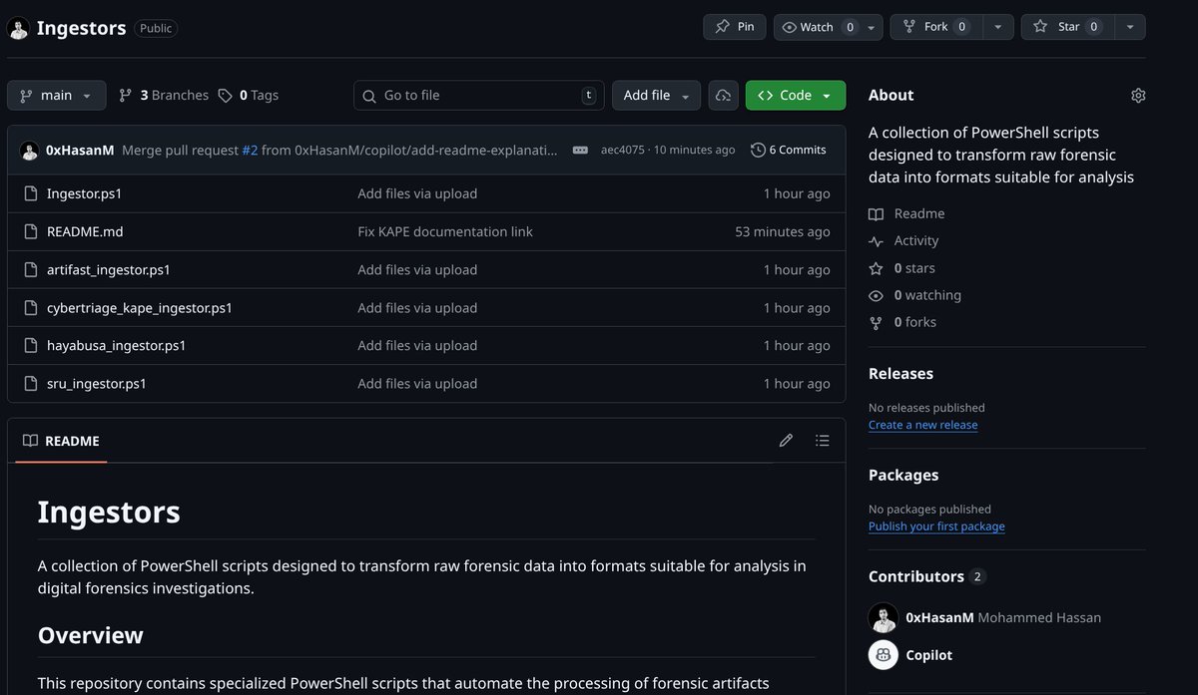
Task: Toggle Watch on this repository
Action: (817, 27)
